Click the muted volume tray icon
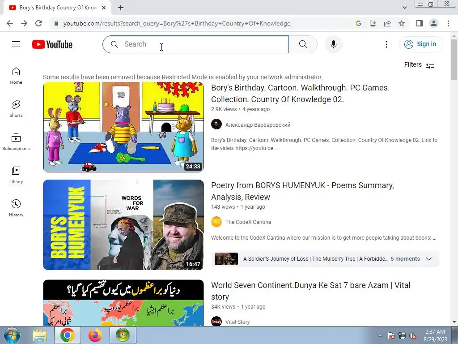The width and height of the screenshot is (458, 344). point(413,335)
